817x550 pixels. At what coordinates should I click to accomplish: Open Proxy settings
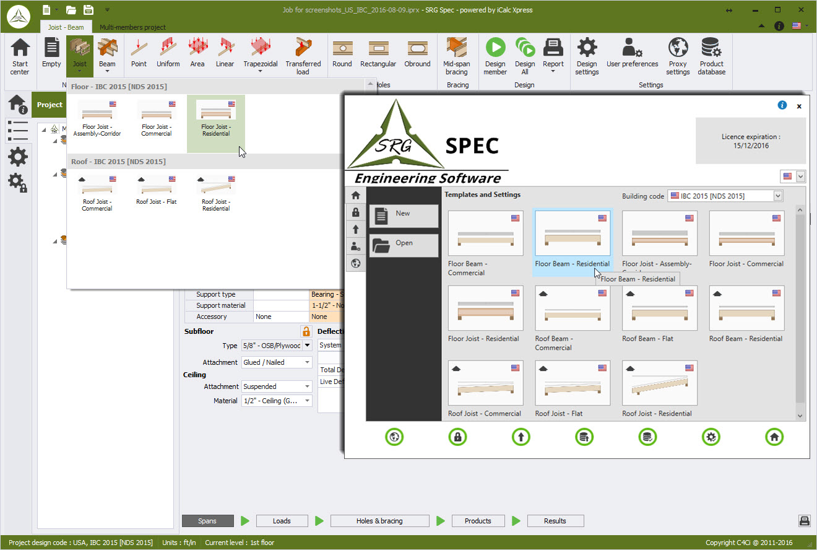pyautogui.click(x=678, y=56)
